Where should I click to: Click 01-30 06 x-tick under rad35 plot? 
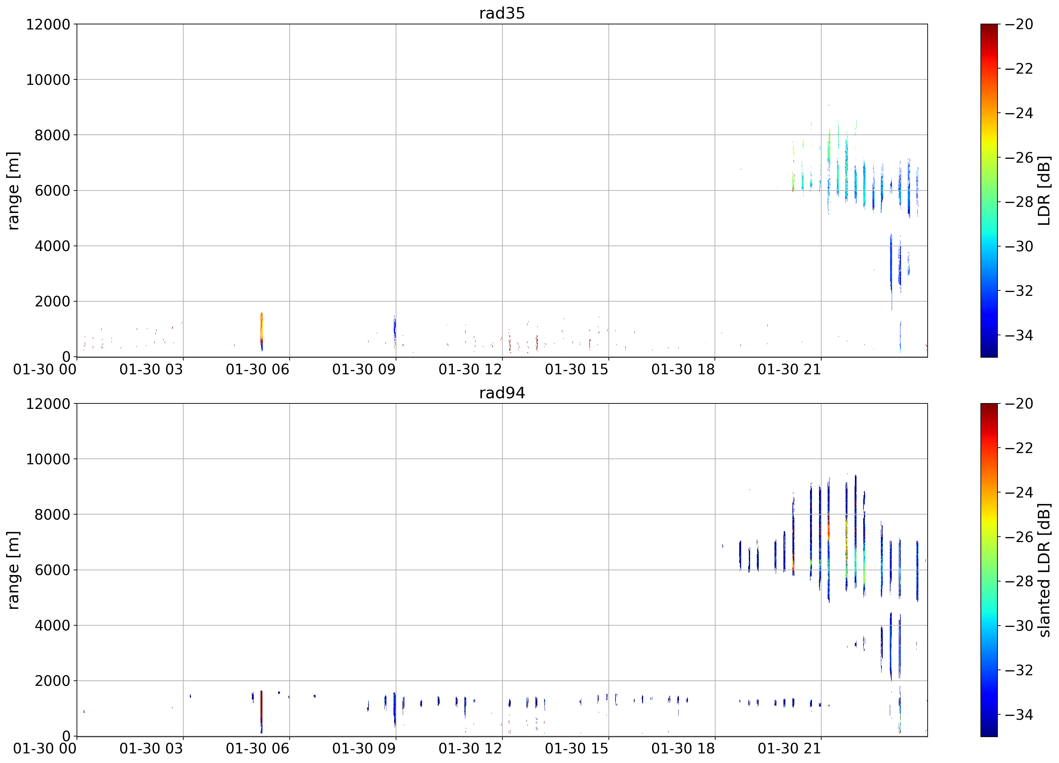click(258, 369)
